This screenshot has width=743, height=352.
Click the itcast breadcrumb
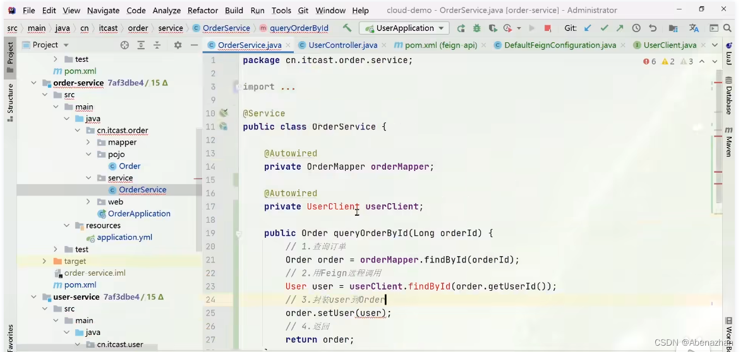click(x=108, y=28)
